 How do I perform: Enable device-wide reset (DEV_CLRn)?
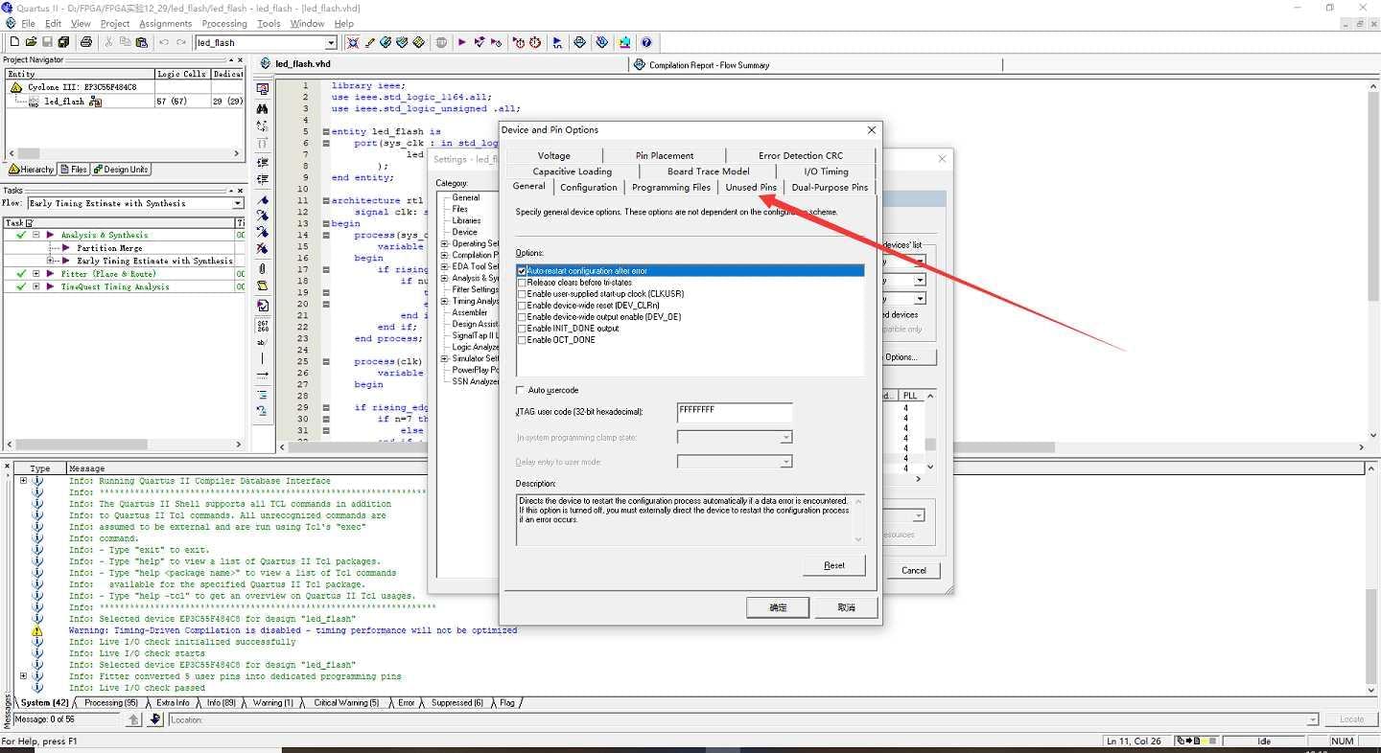(522, 306)
